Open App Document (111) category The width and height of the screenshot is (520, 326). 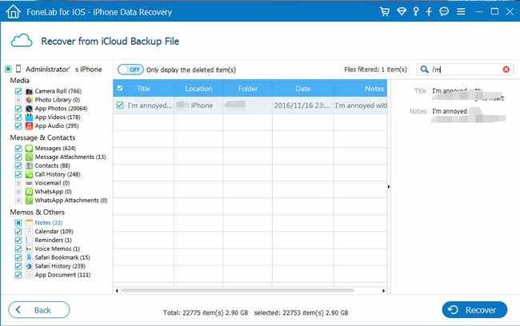tap(62, 275)
